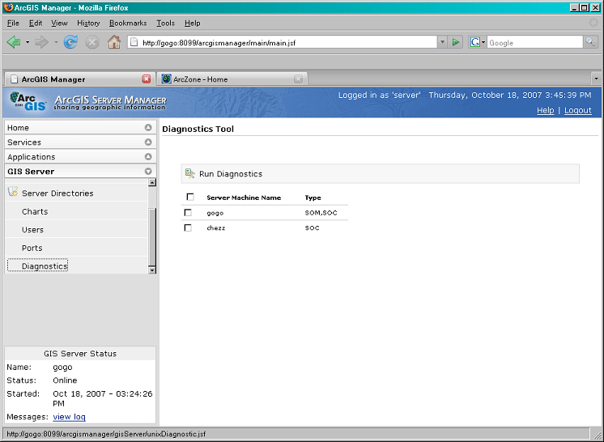Open the Charts sidebar item

coord(35,211)
